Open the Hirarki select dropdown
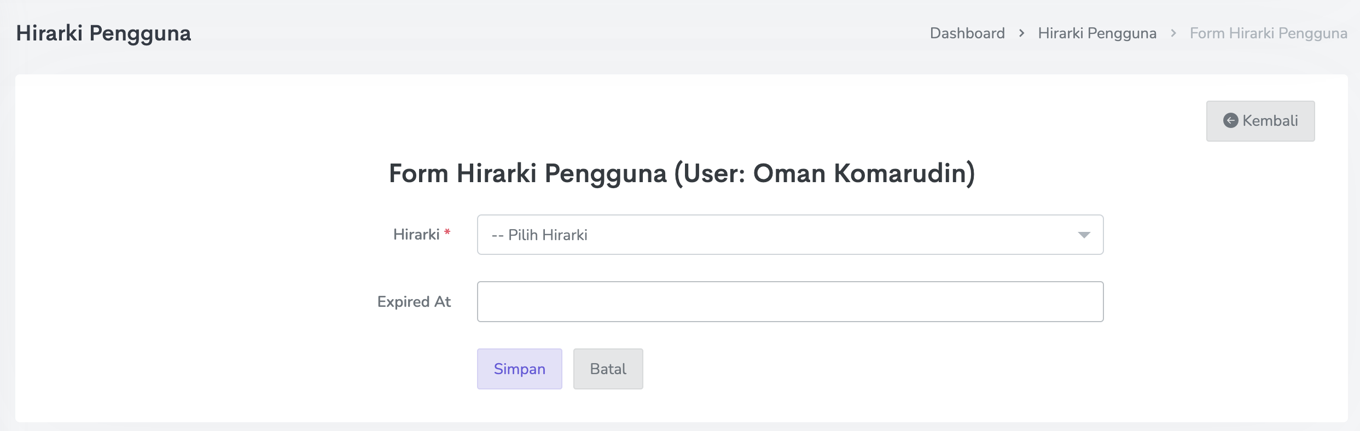This screenshot has width=1360, height=431. pyautogui.click(x=789, y=235)
